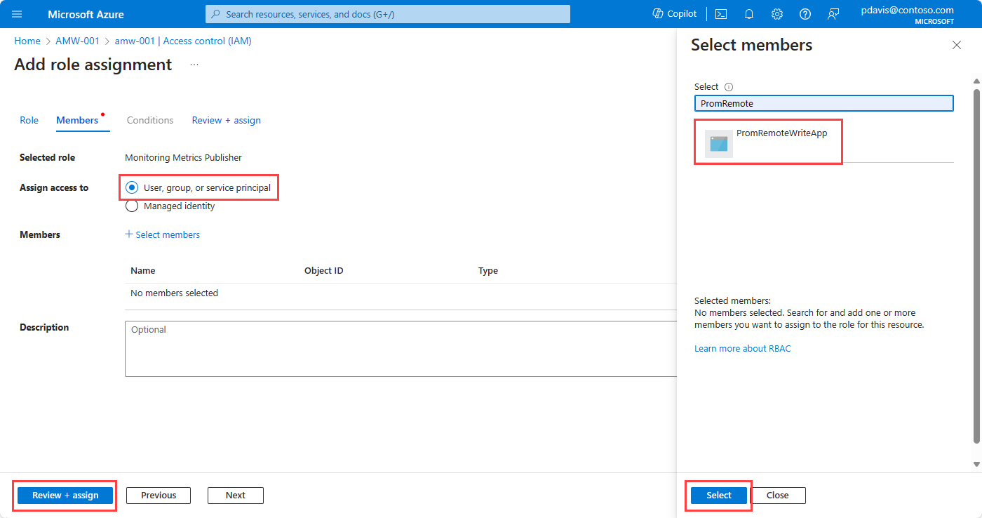
Task: Open the Help question mark icon
Action: [x=805, y=14]
